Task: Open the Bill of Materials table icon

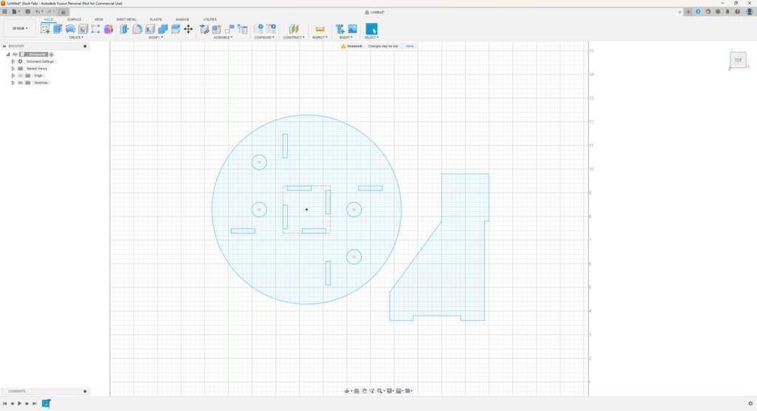Action: click(x=243, y=29)
